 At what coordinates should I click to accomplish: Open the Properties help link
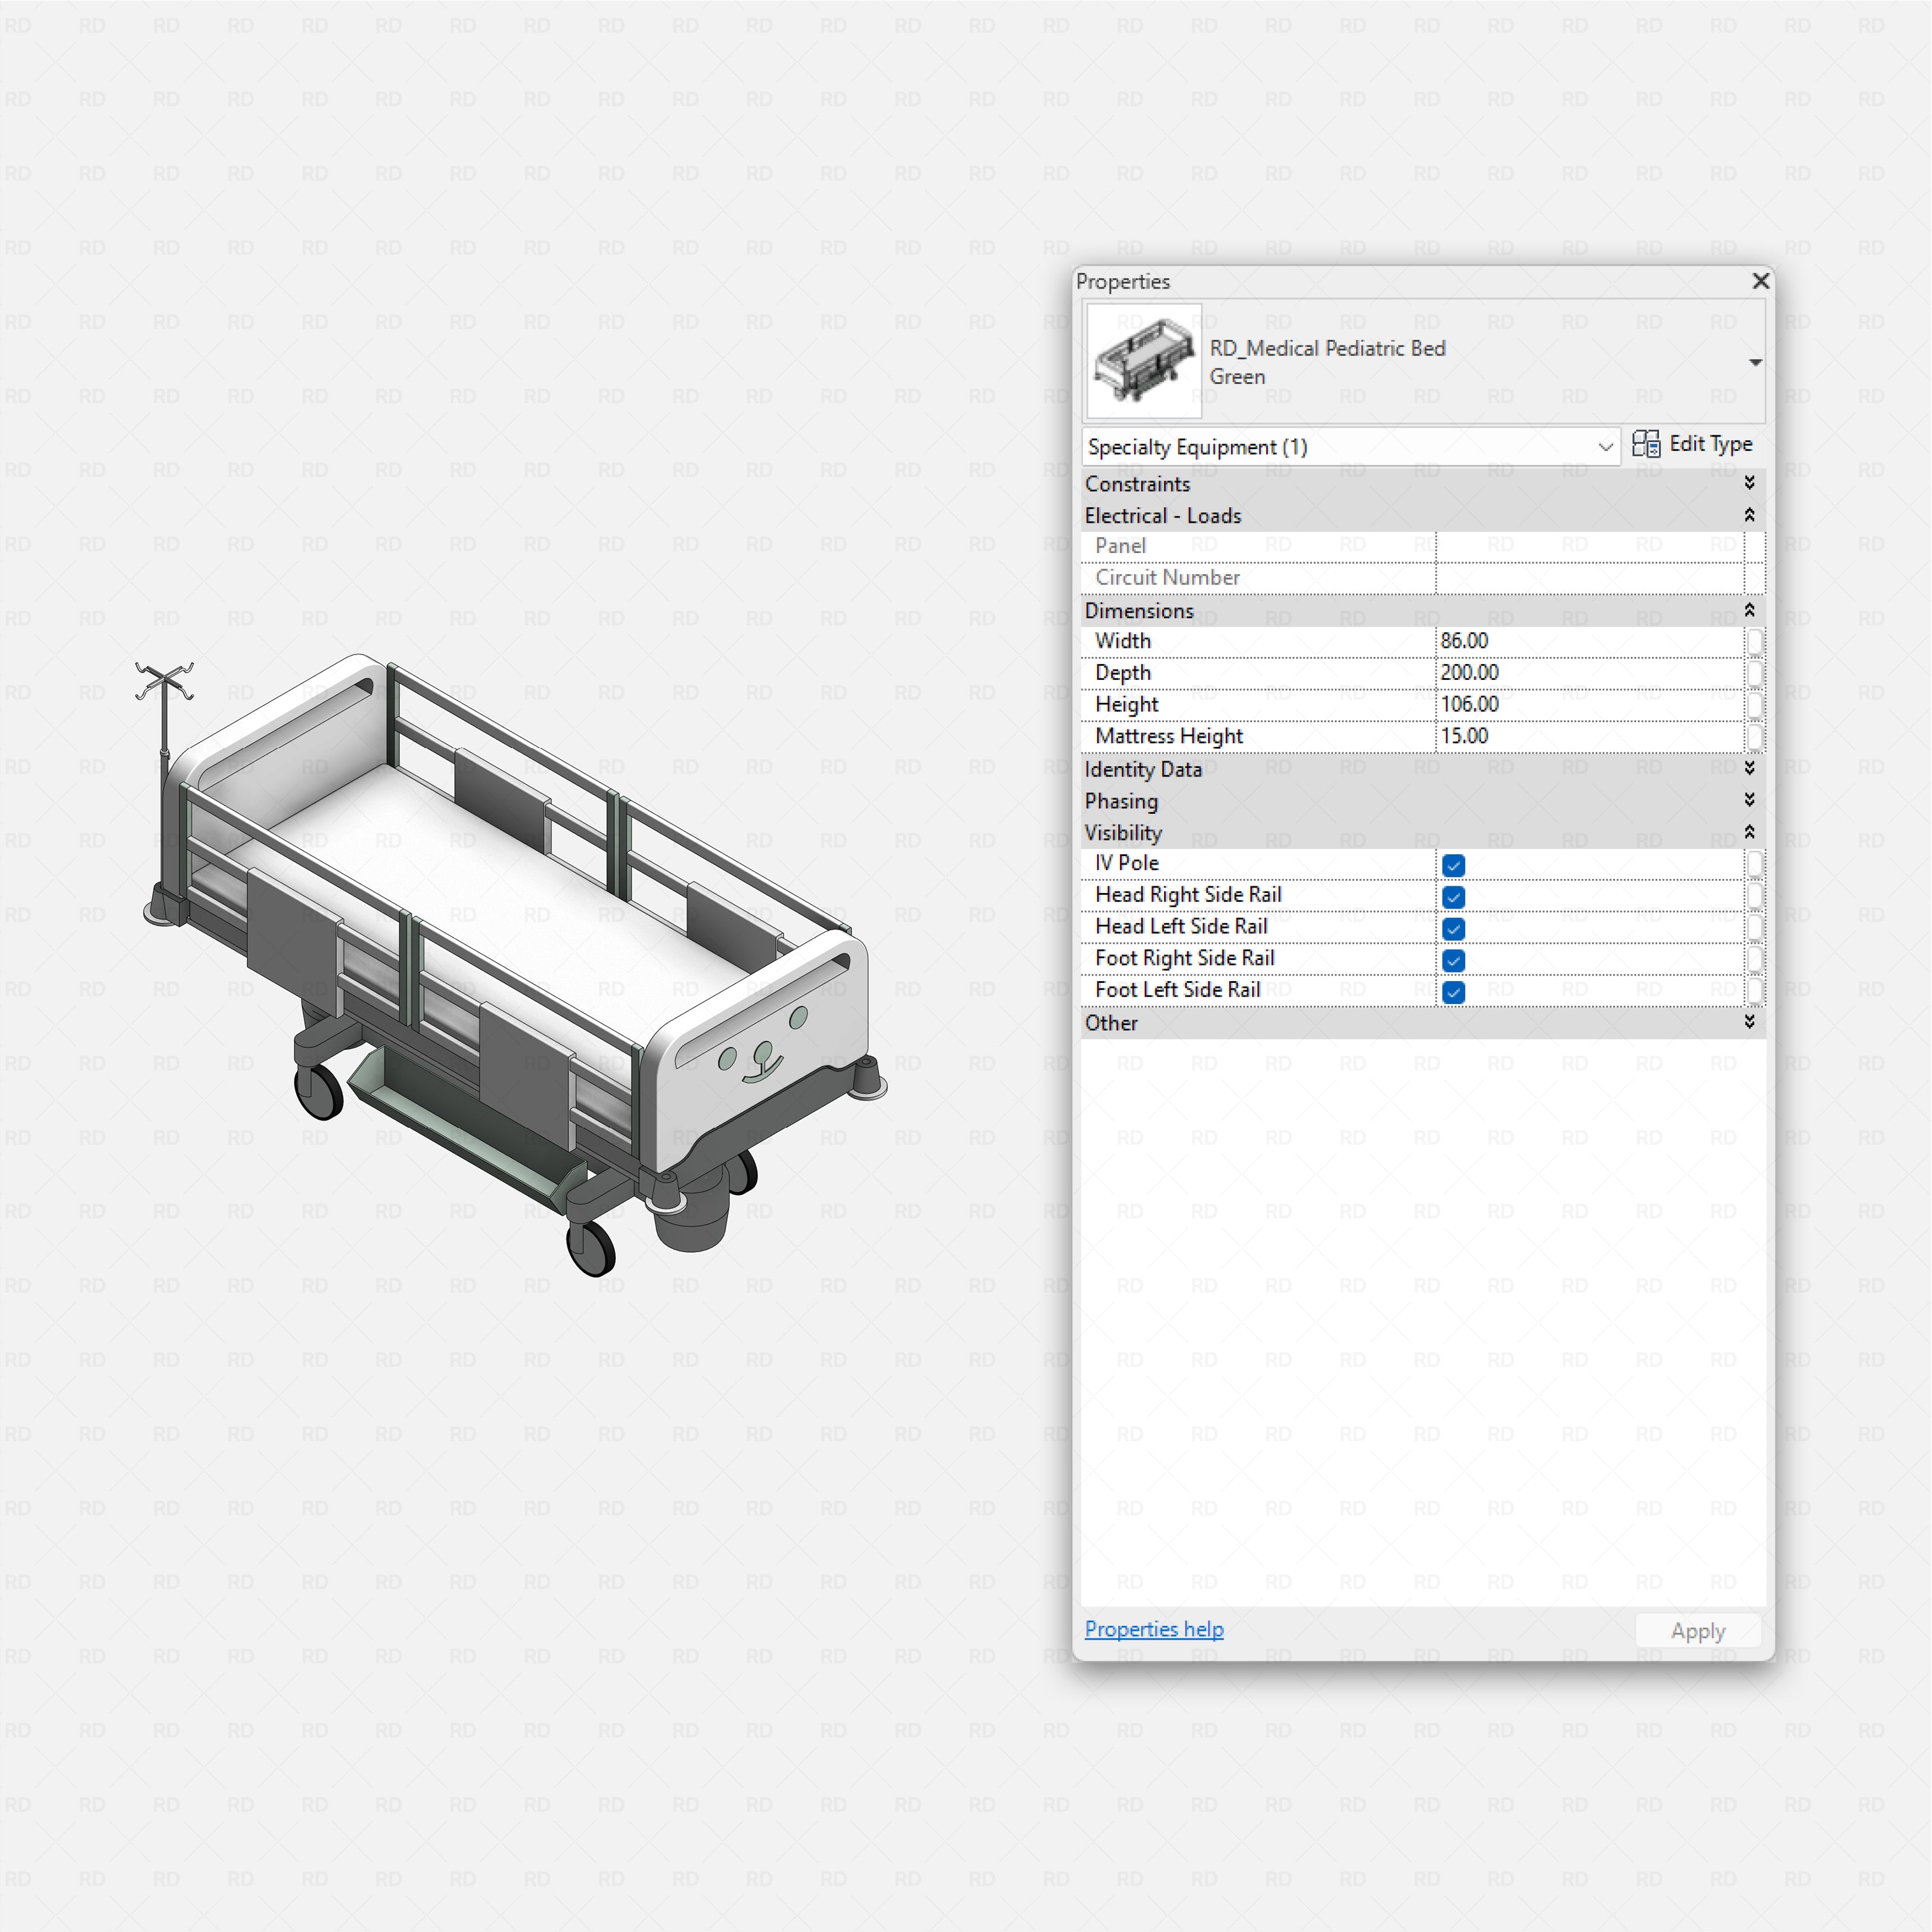point(1153,1629)
